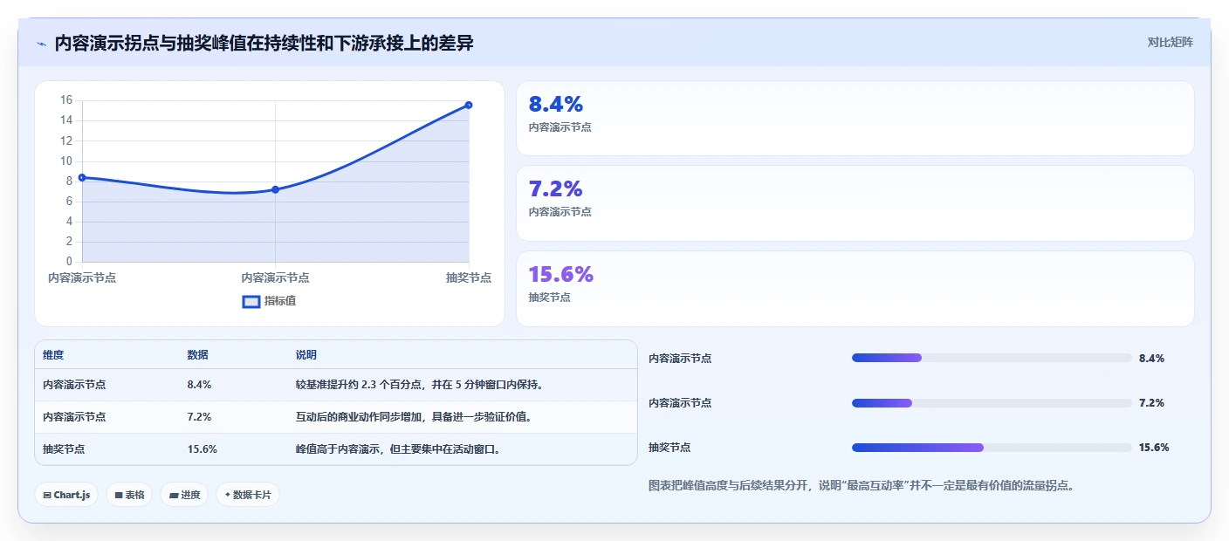This screenshot has height=541, width=1229.
Task: Click the 7.2% cell in the table
Action: pos(199,417)
